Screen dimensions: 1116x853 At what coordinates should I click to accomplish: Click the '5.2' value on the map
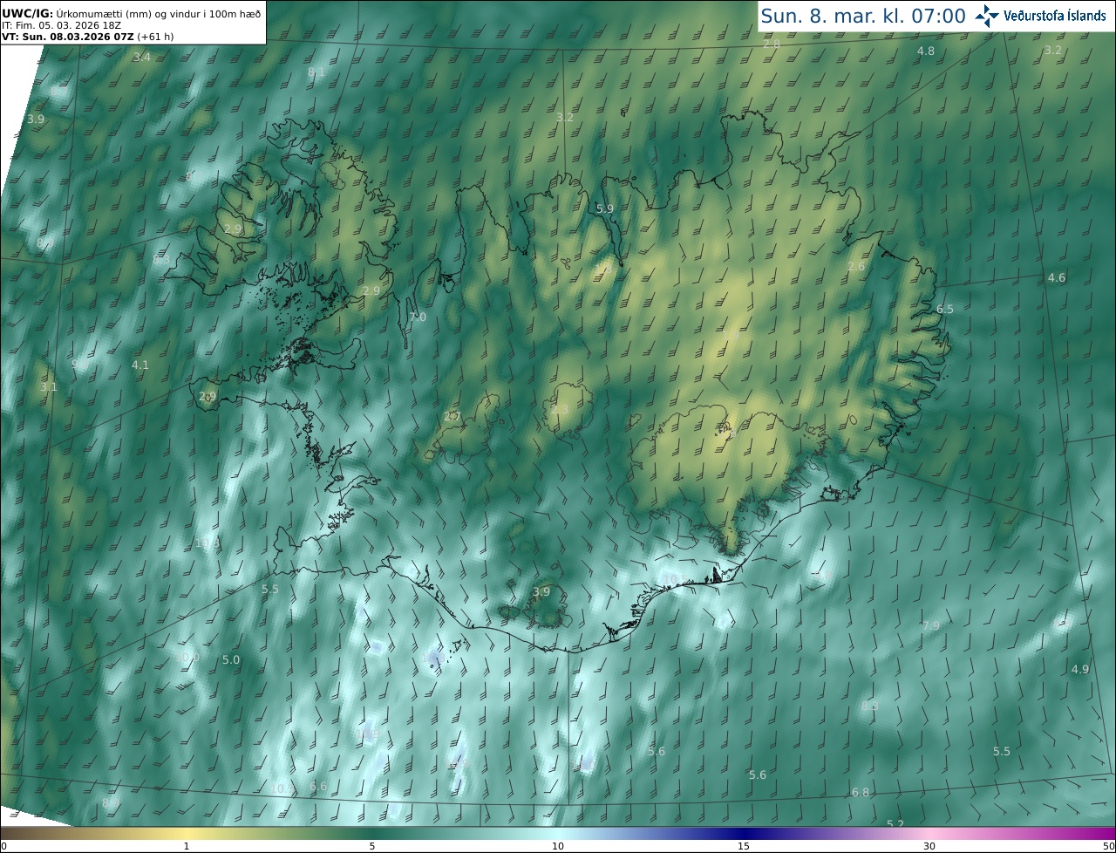[x=895, y=825]
